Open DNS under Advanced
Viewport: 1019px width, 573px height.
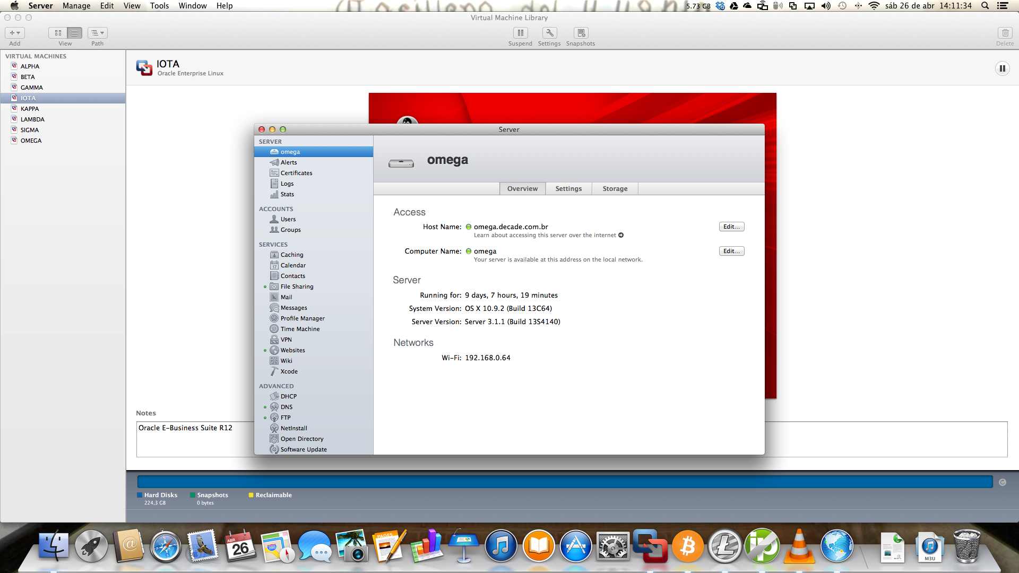coord(313,407)
